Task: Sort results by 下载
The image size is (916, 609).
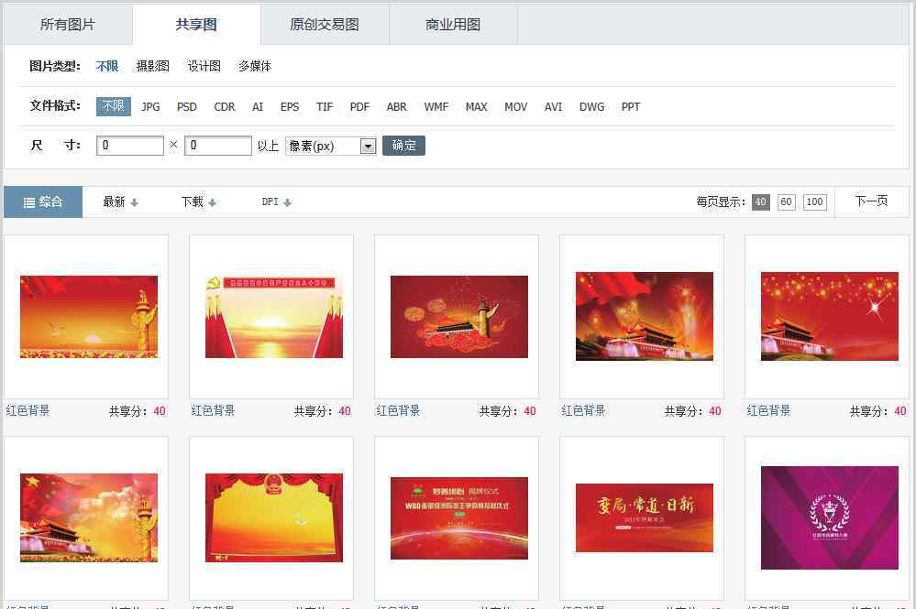Action: [199, 201]
